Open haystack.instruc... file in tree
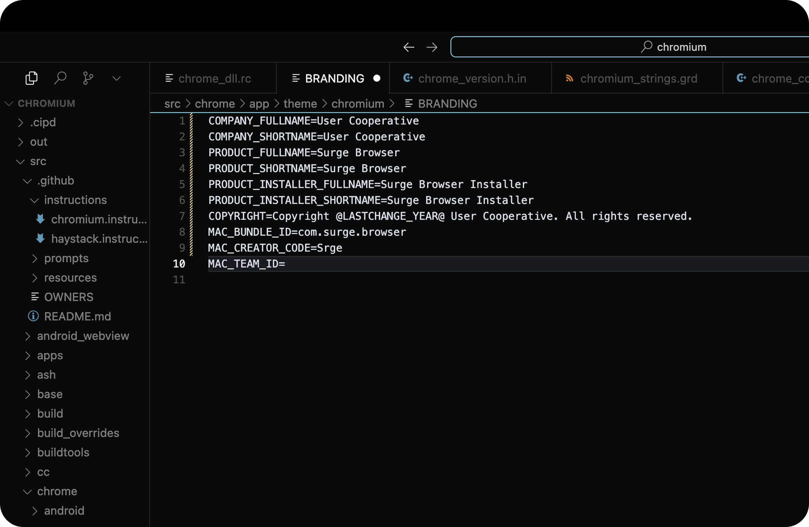 pyautogui.click(x=75, y=239)
